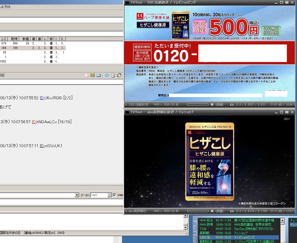Select highlighted SBC信… テレビショッピング row
This screenshot has height=243, width=297.
(239, 237)
